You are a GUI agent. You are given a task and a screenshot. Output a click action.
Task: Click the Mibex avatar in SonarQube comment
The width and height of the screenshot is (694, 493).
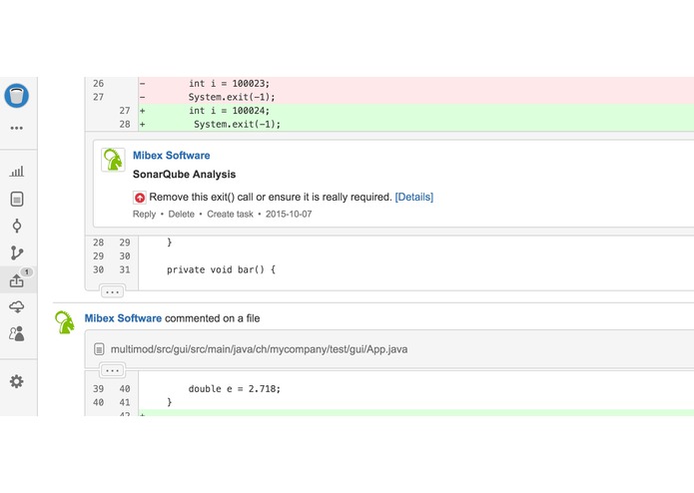(113, 160)
